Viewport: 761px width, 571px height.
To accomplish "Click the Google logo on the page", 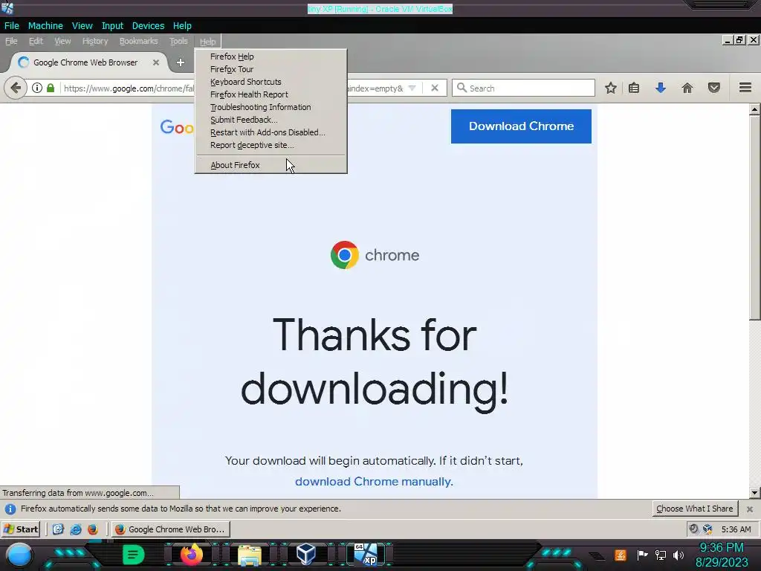I will point(177,127).
